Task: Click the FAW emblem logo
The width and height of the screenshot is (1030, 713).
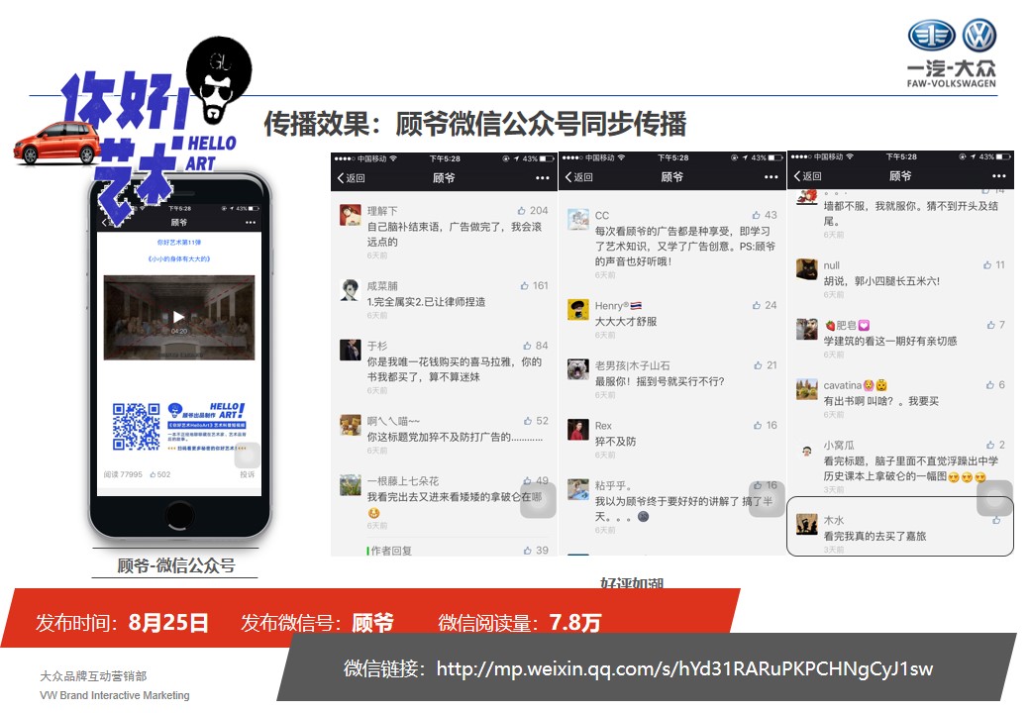Action: (932, 35)
